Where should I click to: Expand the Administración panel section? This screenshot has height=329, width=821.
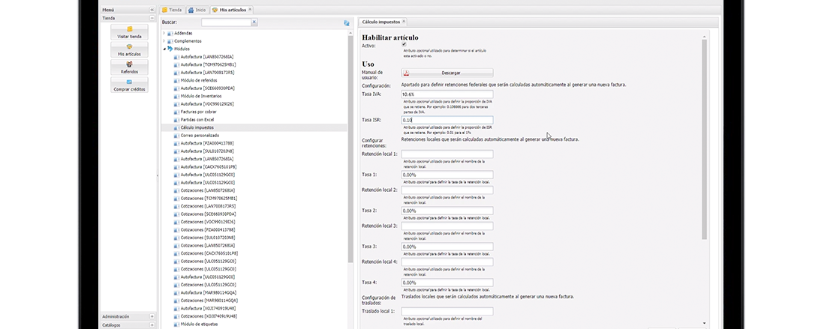pos(152,316)
